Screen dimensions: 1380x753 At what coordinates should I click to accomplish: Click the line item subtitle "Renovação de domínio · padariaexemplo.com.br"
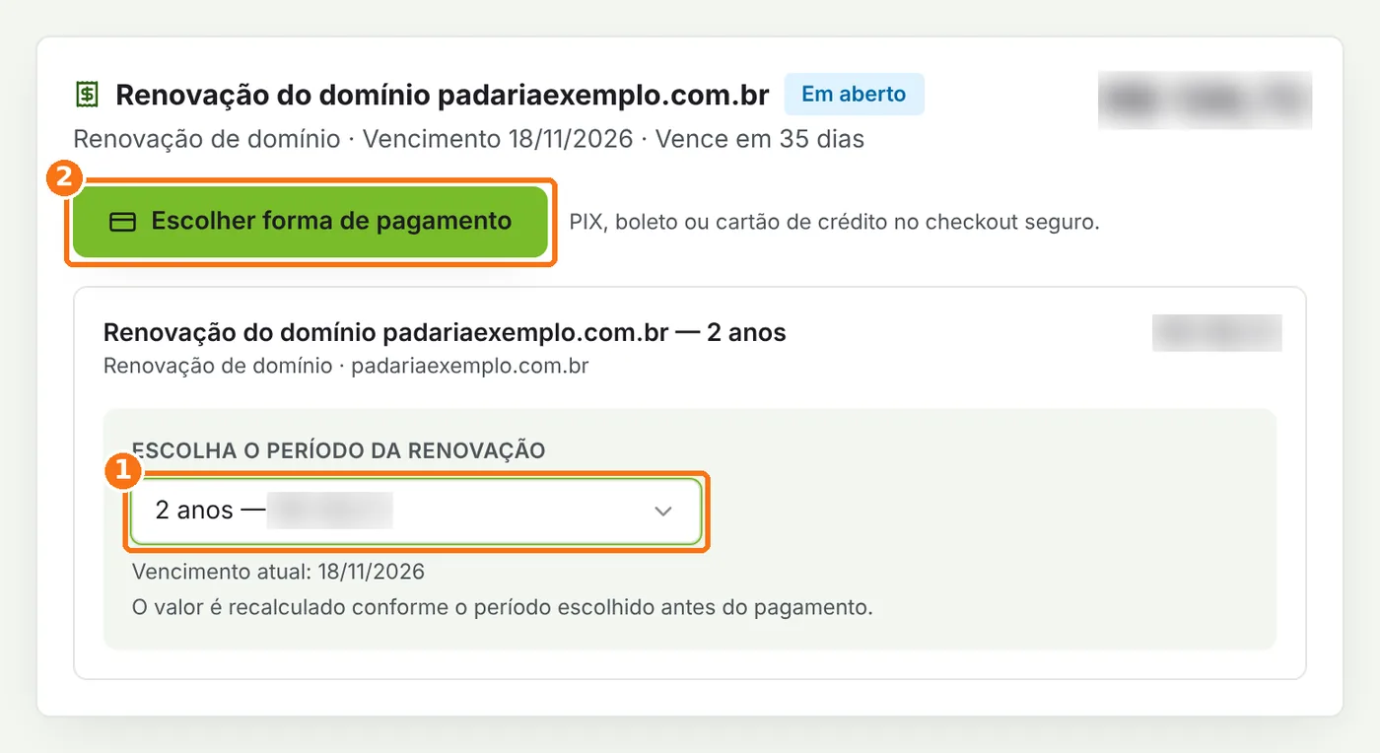[x=346, y=366]
